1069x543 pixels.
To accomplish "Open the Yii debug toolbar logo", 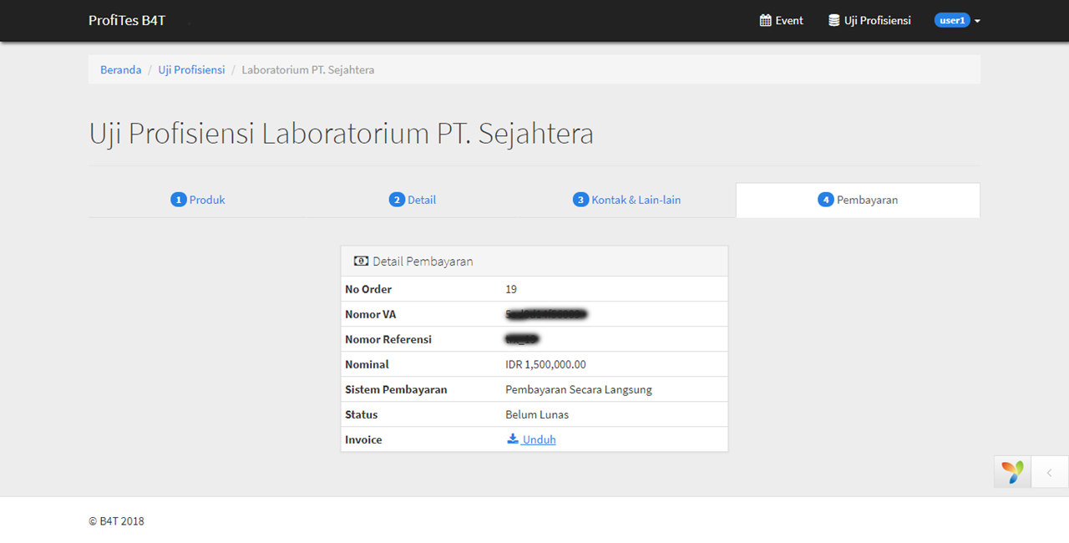I will coord(1012,472).
